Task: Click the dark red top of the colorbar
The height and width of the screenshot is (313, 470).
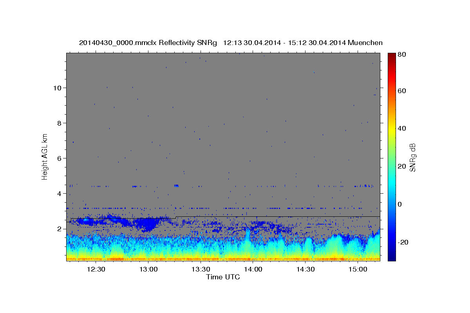Action: tap(391, 57)
